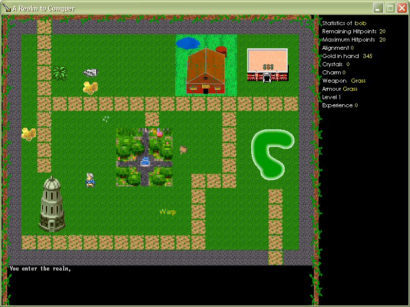Select the player character sprite
This screenshot has width=410, height=307.
[x=90, y=180]
